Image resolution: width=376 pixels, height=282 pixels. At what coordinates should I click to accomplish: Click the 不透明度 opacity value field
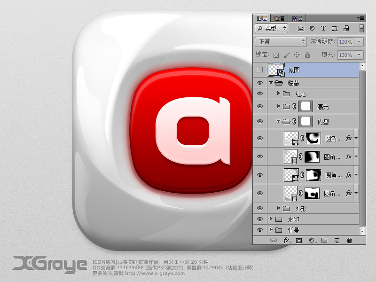[345, 42]
